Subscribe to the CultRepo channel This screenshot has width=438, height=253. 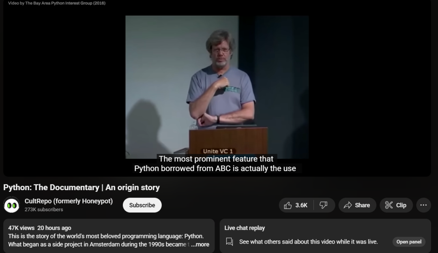[142, 205]
